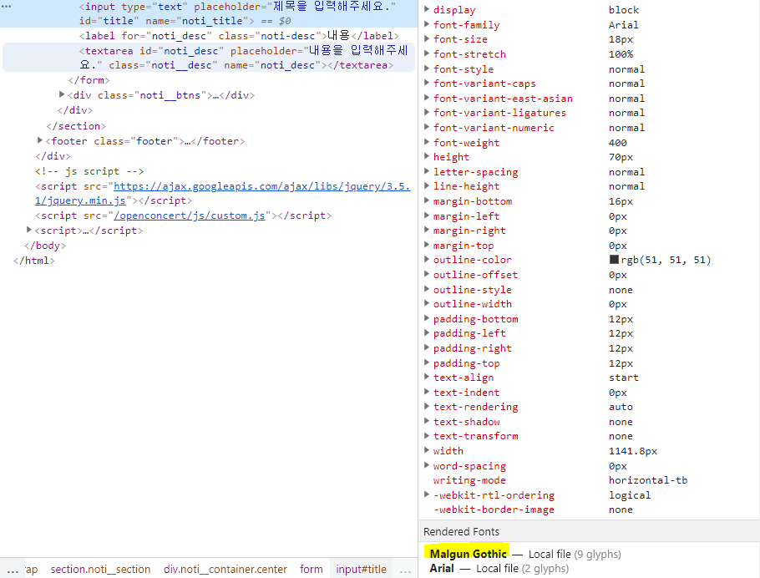Expand the font-weight property arrow
Viewport: 760px width, 578px height.
point(427,142)
